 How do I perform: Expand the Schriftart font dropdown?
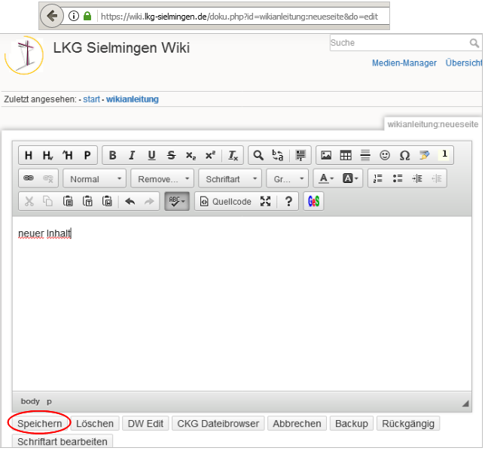pos(230,179)
